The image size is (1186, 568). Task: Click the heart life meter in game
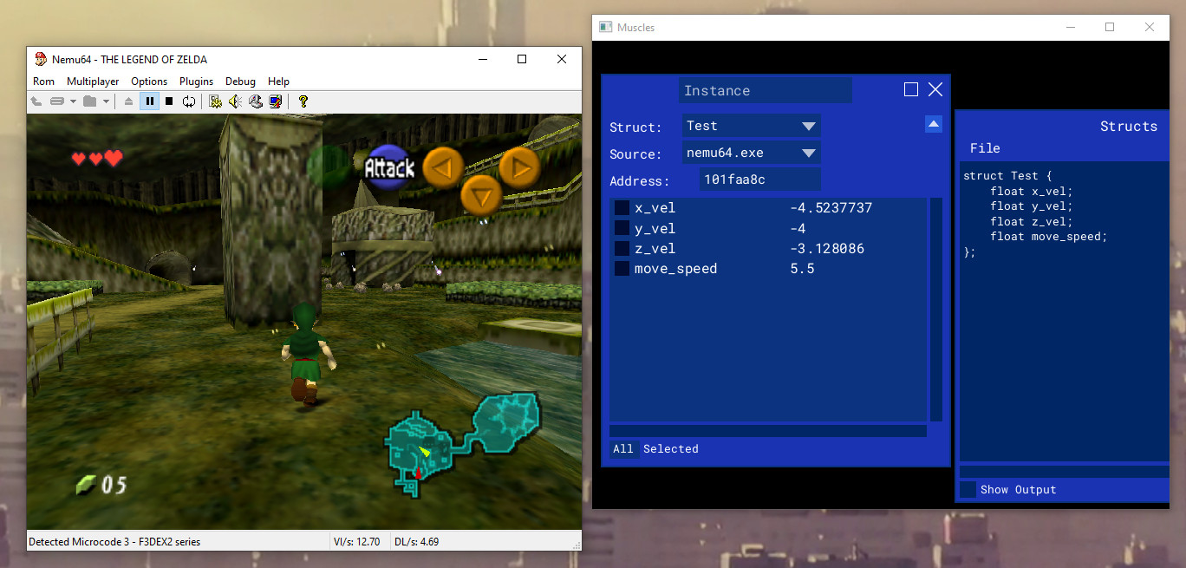pos(96,159)
